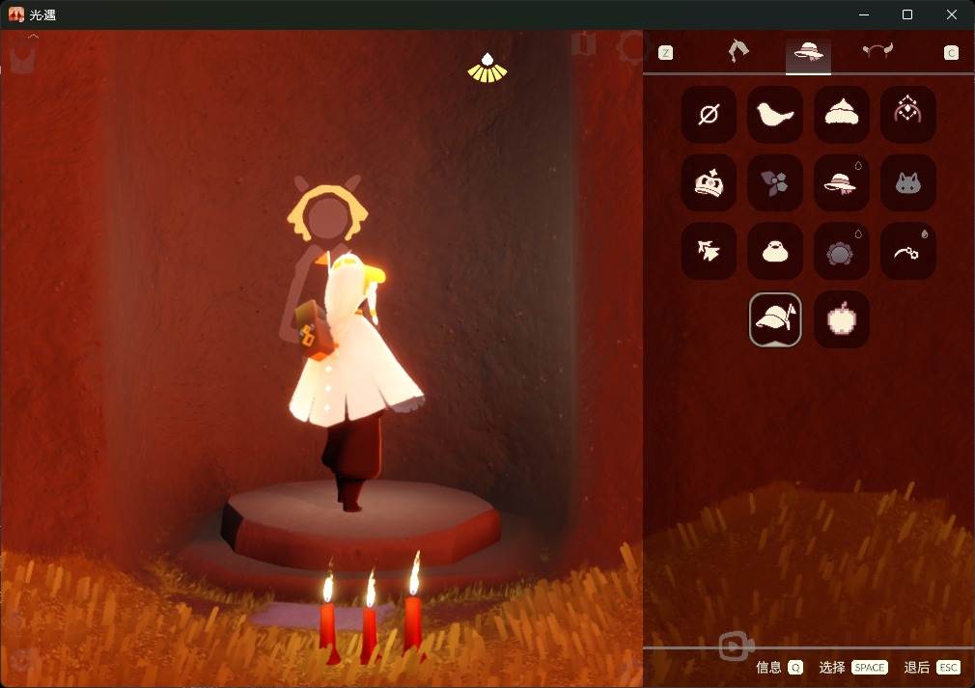Click the faded door exit icon
Screen dimensions: 975x688
(583, 44)
